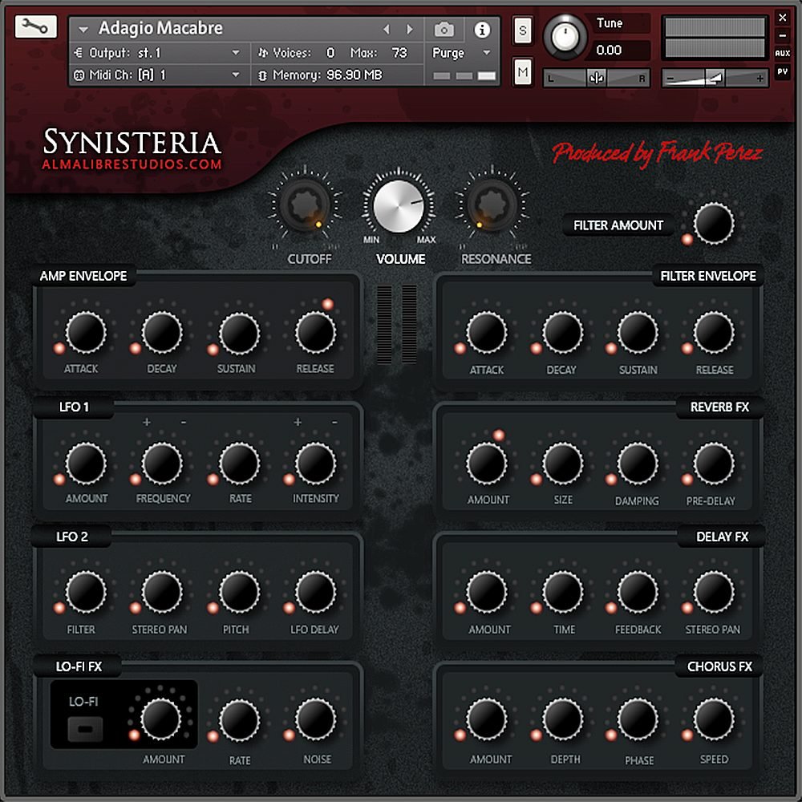Screen dimensions: 802x802
Task: Click the LFO 2 Stereo Pan knob
Action: tap(162, 592)
